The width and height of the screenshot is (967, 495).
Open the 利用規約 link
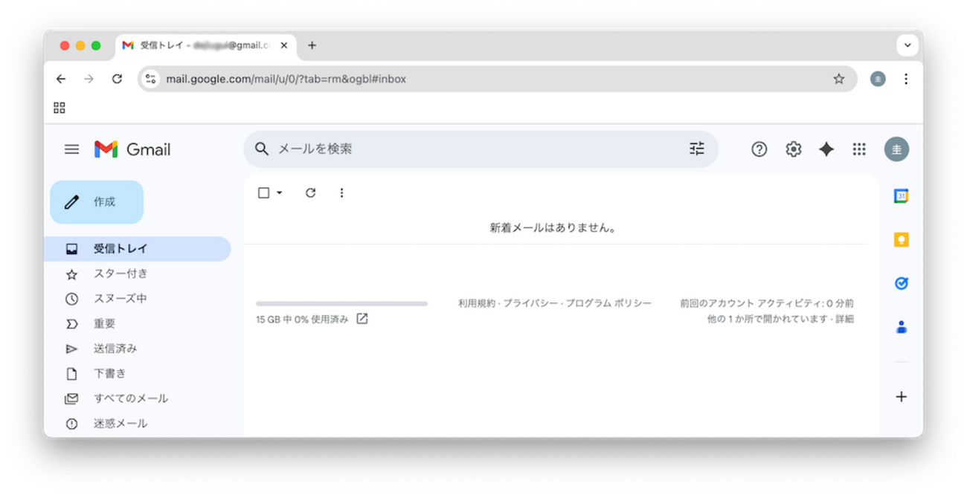coord(477,303)
